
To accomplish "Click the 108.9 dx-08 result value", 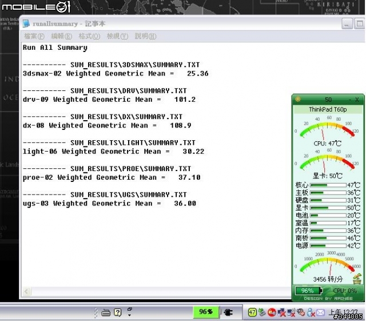I will (x=181, y=125).
